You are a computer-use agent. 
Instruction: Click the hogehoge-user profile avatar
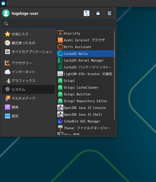tap(6, 13)
